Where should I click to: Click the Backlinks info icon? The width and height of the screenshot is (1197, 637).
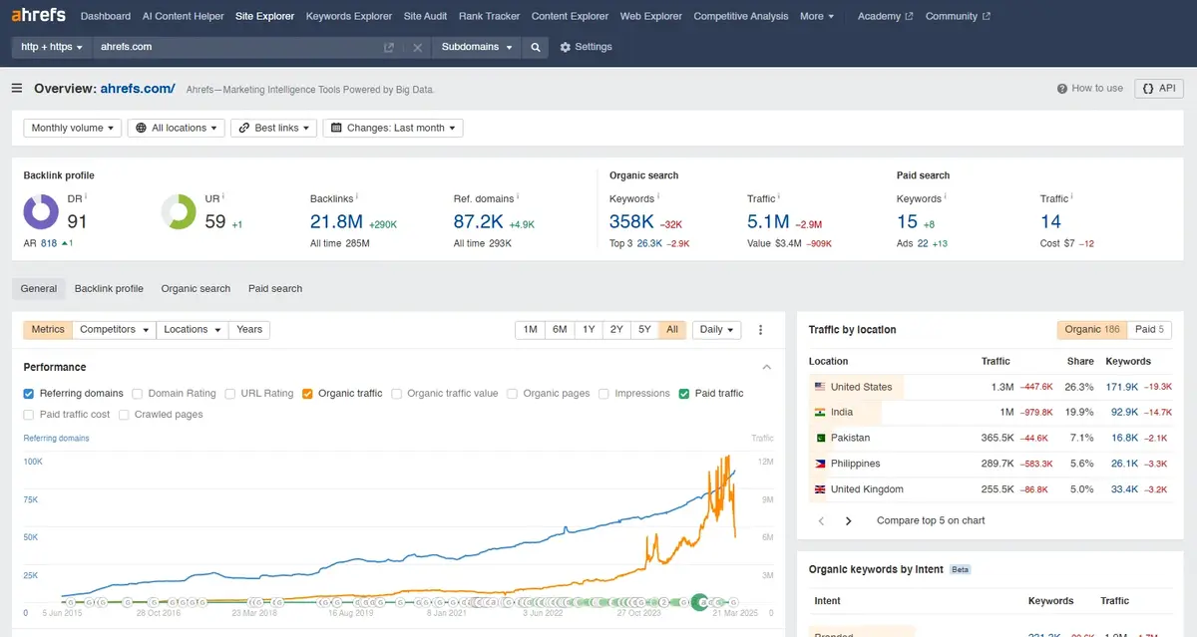click(357, 196)
